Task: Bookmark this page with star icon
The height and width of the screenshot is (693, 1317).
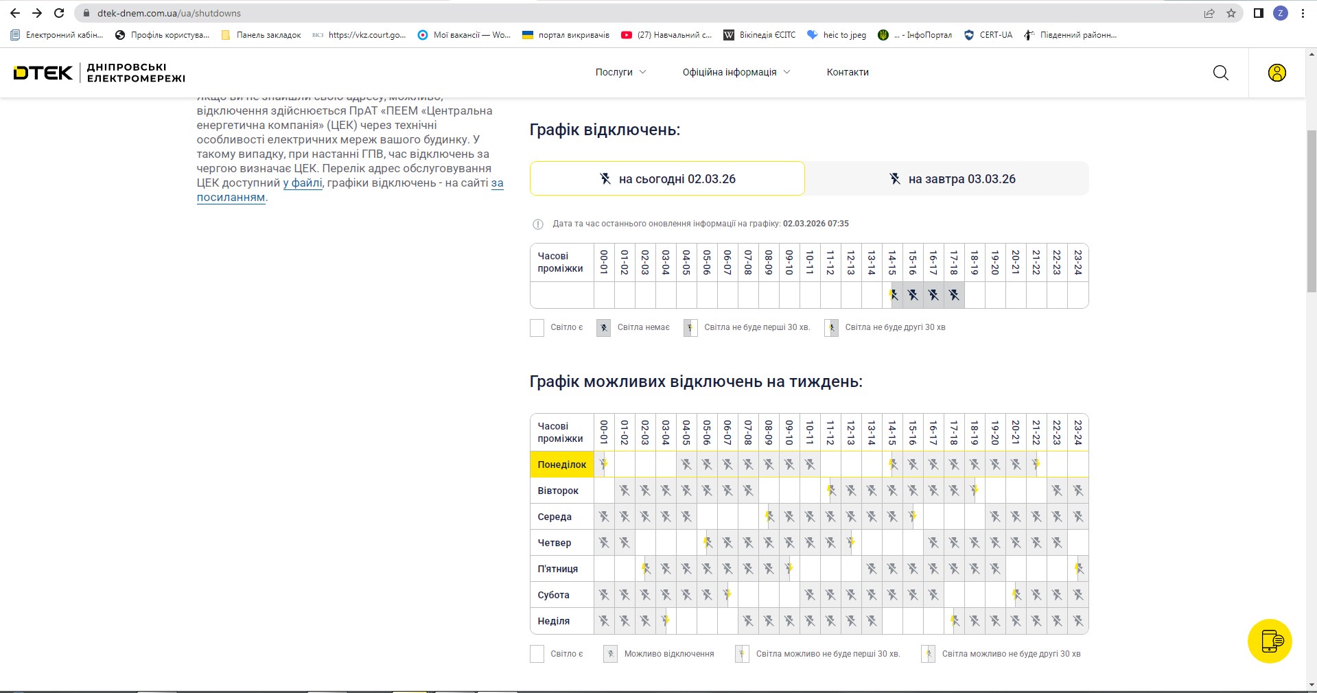Action: click(x=1231, y=13)
